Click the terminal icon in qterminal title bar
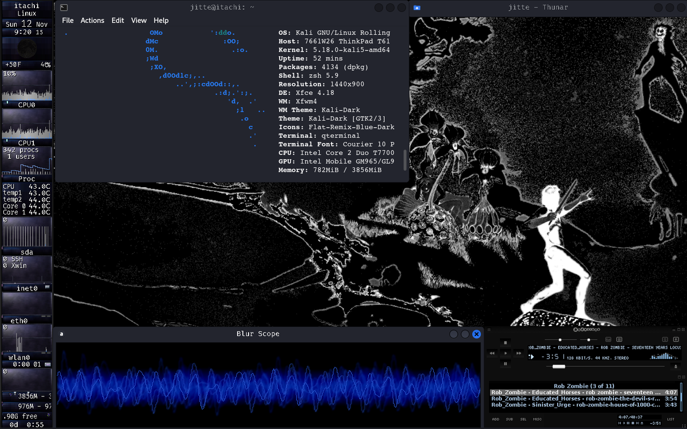The height and width of the screenshot is (429, 687). pos(63,8)
